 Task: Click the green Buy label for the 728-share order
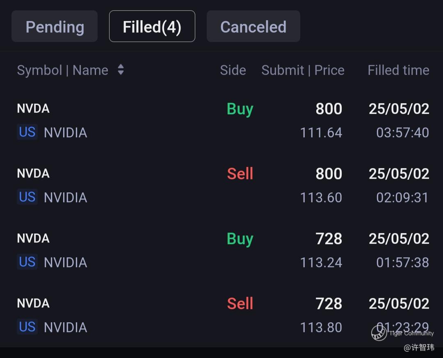tap(240, 239)
